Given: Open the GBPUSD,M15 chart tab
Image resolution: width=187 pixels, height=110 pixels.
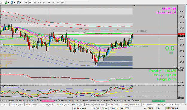Looking at the screenshot, I should pos(17,105).
